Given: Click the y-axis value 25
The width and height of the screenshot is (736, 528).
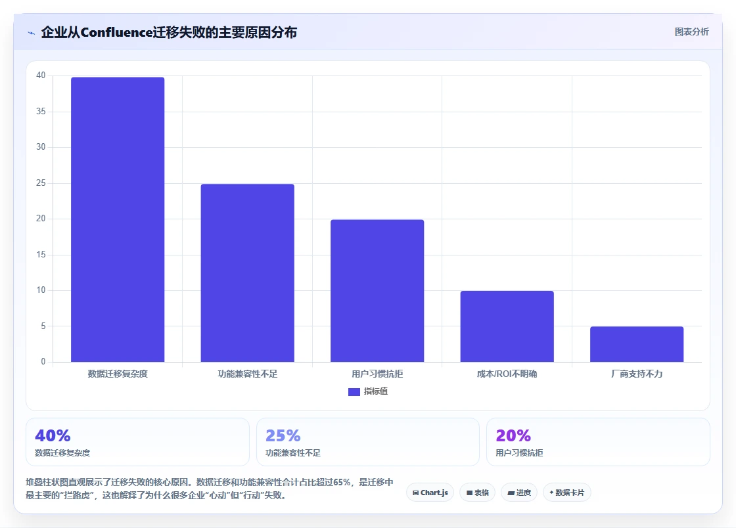Looking at the screenshot, I should 41,183.
